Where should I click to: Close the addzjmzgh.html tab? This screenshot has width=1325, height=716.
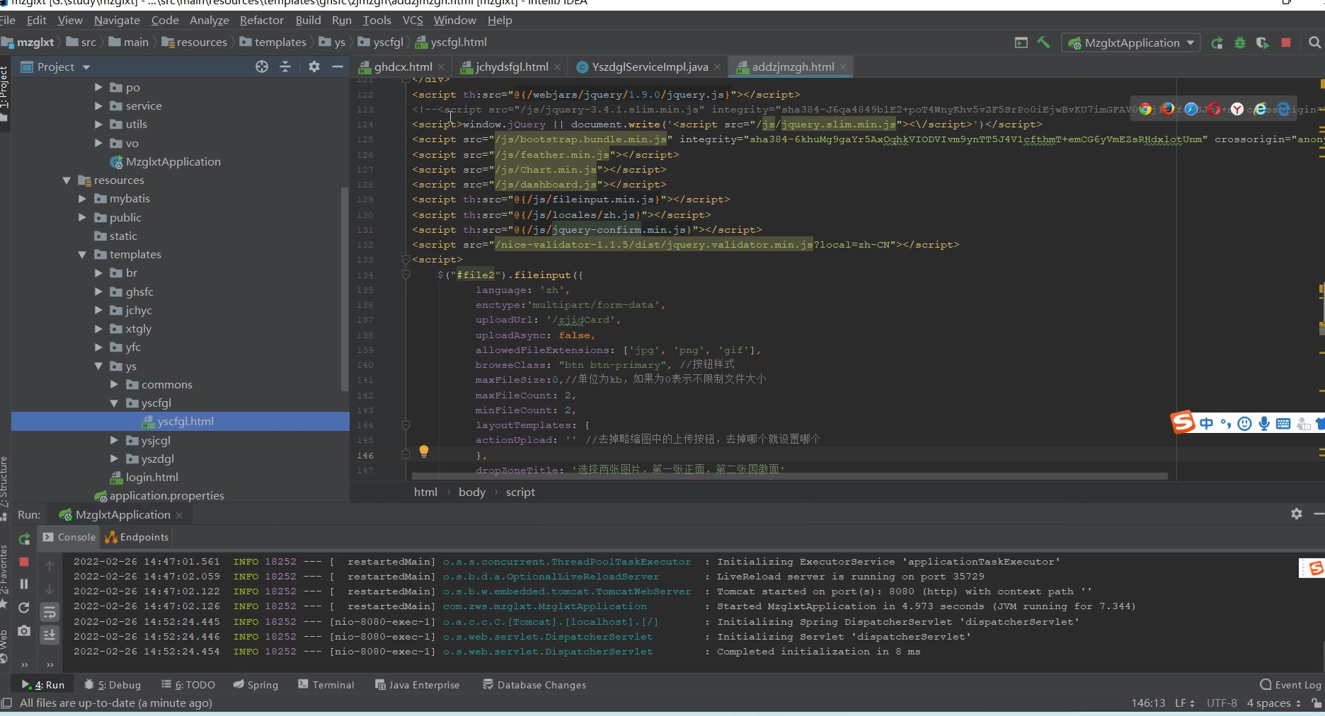pyautogui.click(x=844, y=67)
